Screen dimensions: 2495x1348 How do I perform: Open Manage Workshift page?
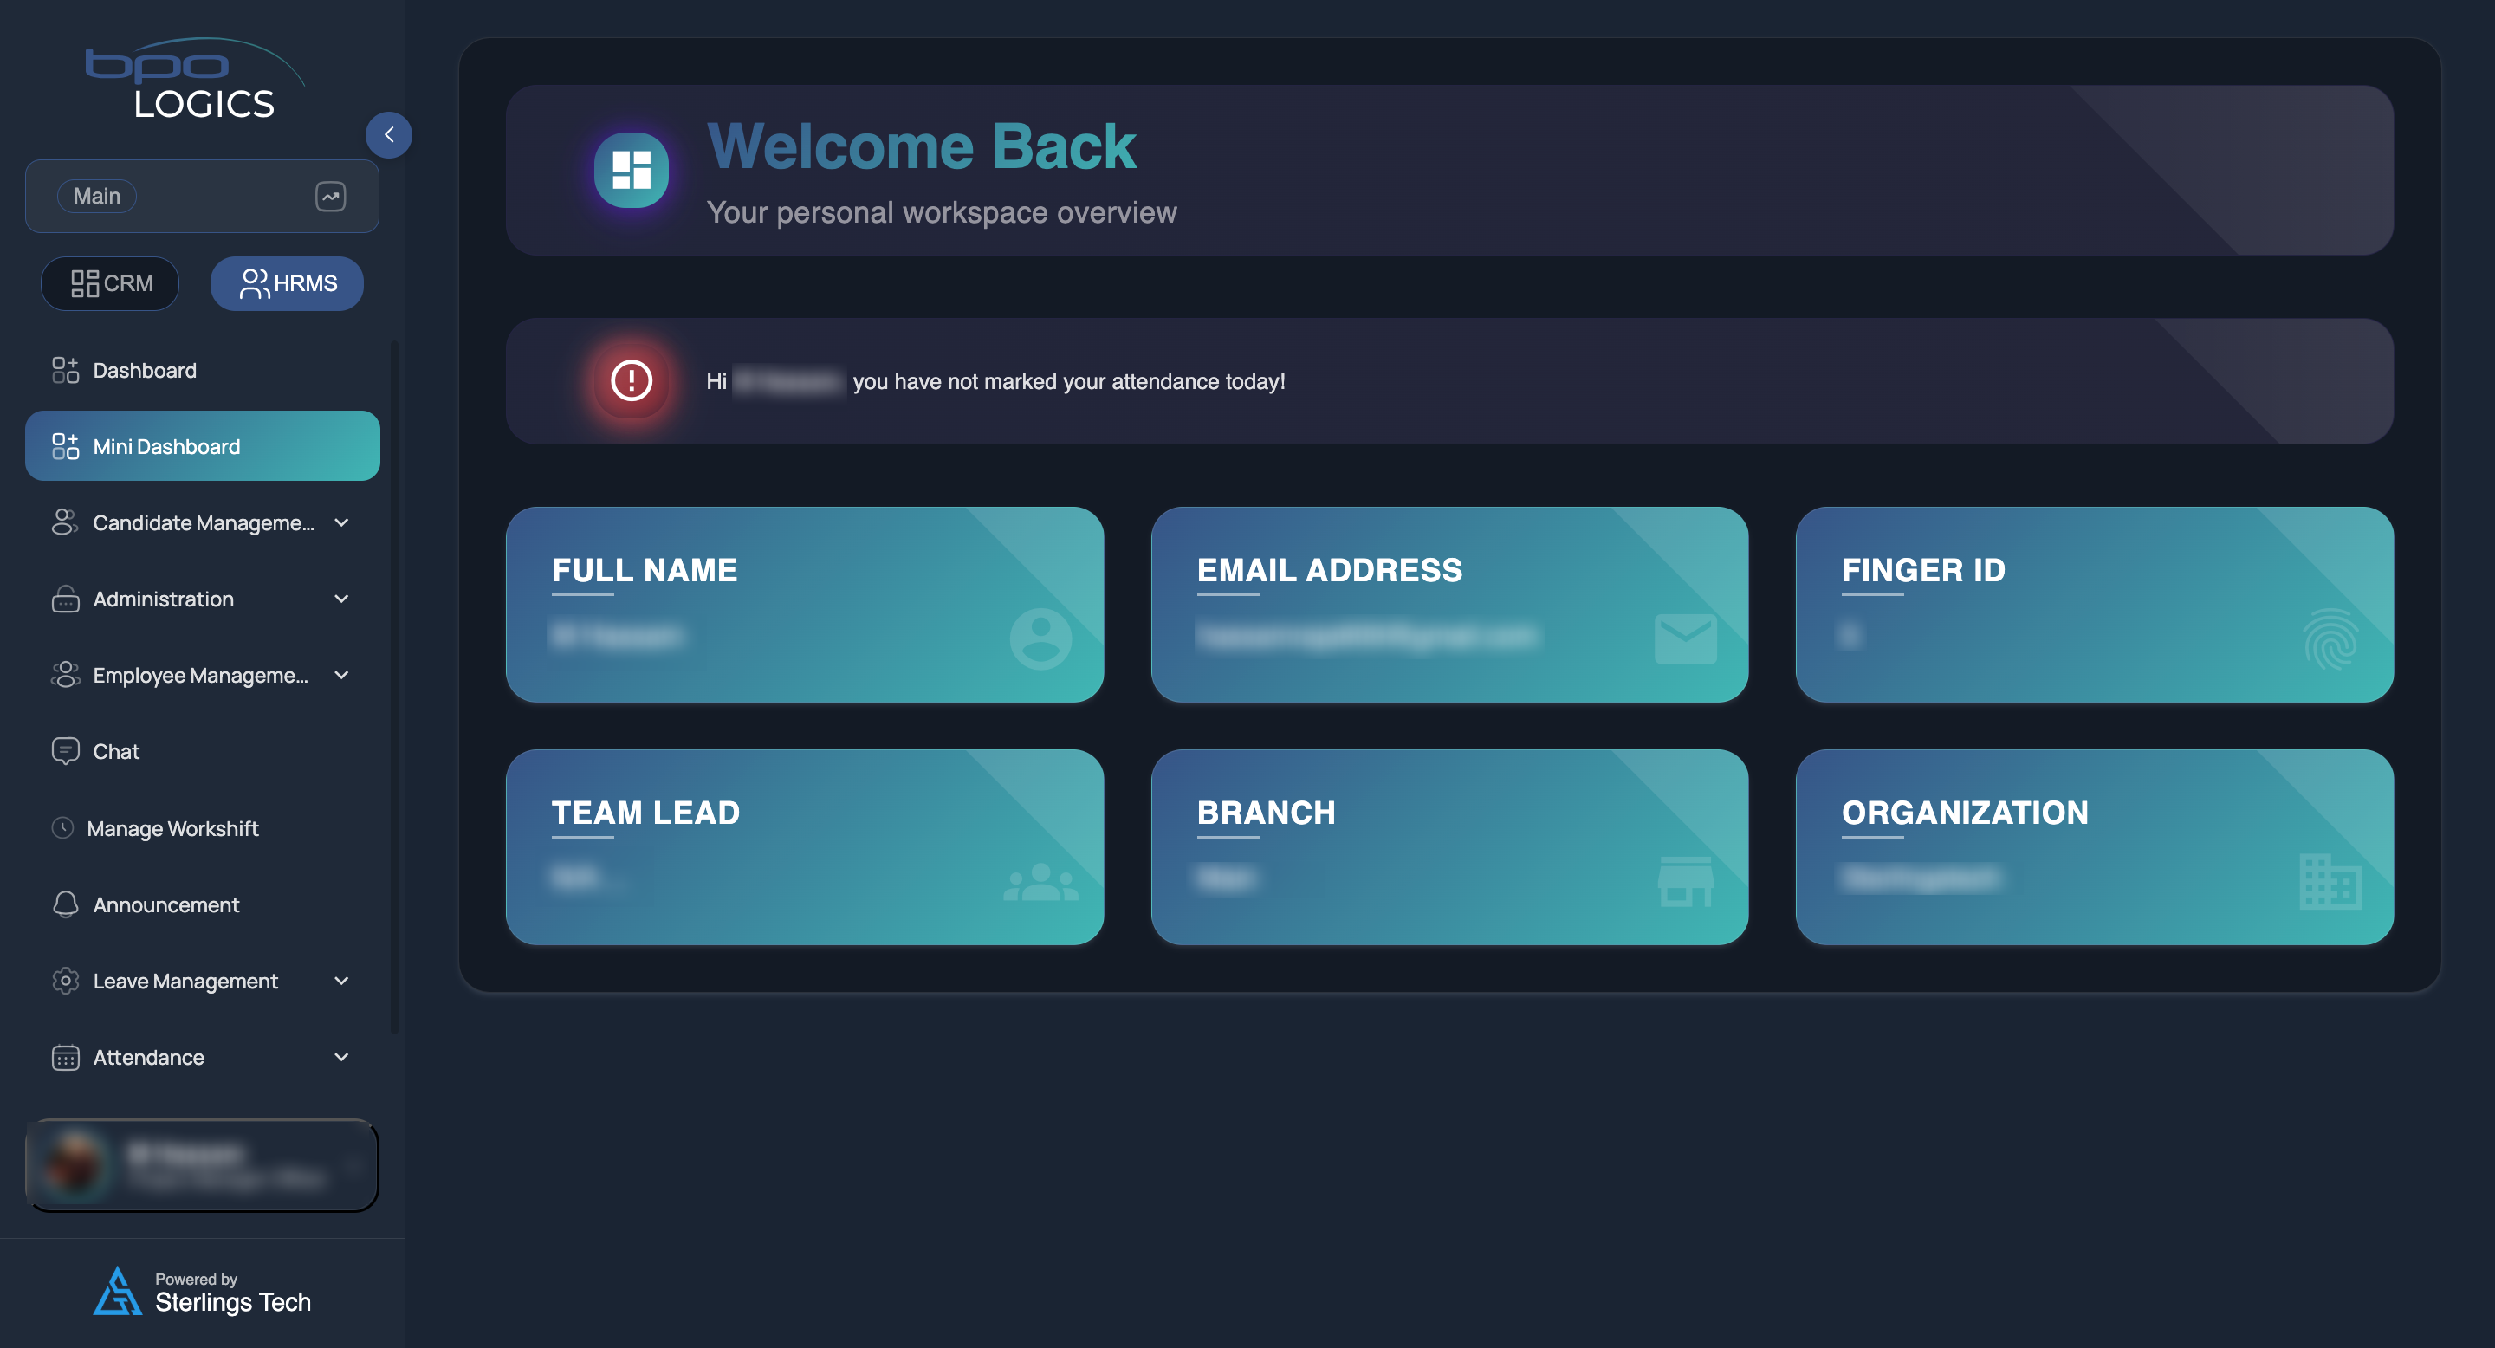coord(202,828)
